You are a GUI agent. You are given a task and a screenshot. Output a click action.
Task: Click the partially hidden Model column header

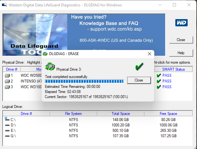pyautogui.click(x=31, y=69)
